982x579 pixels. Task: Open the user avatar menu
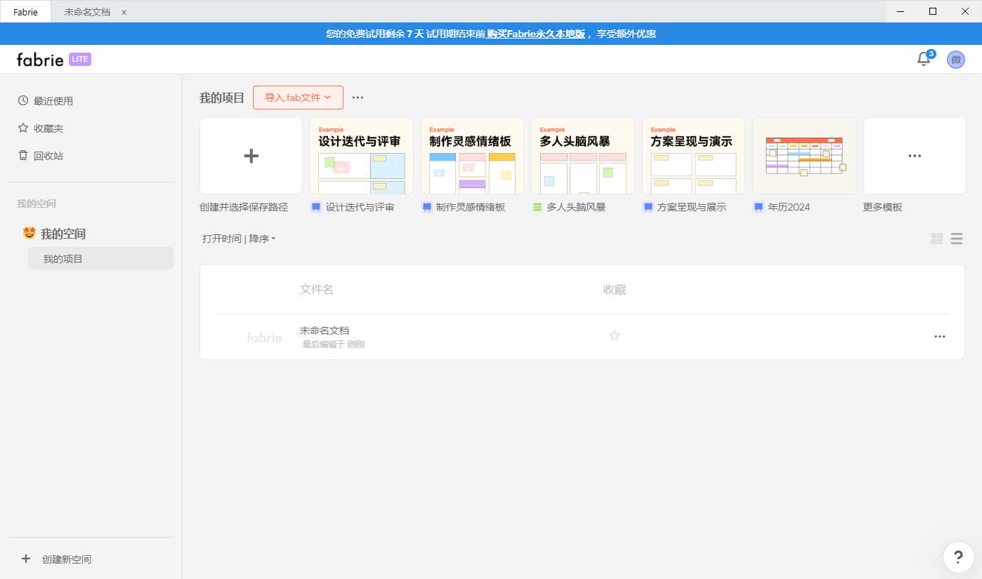click(x=955, y=60)
